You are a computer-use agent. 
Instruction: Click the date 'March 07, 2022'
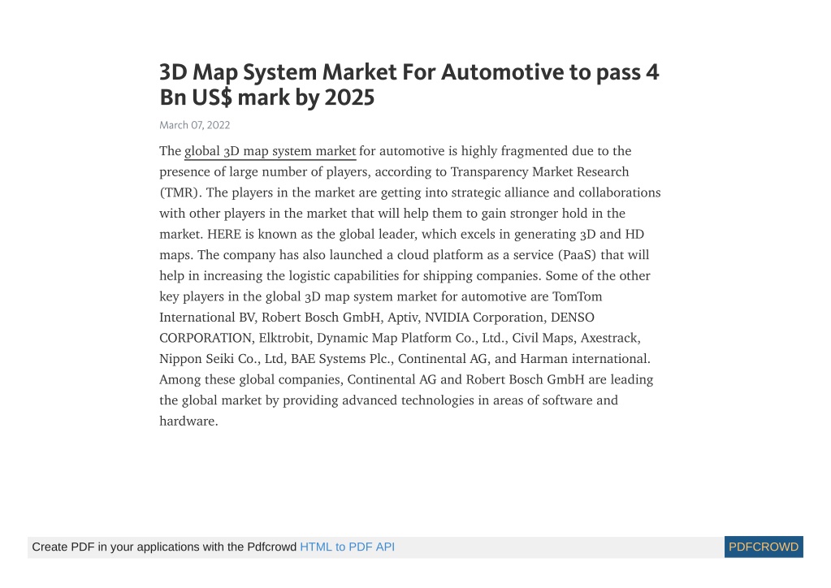pos(194,125)
